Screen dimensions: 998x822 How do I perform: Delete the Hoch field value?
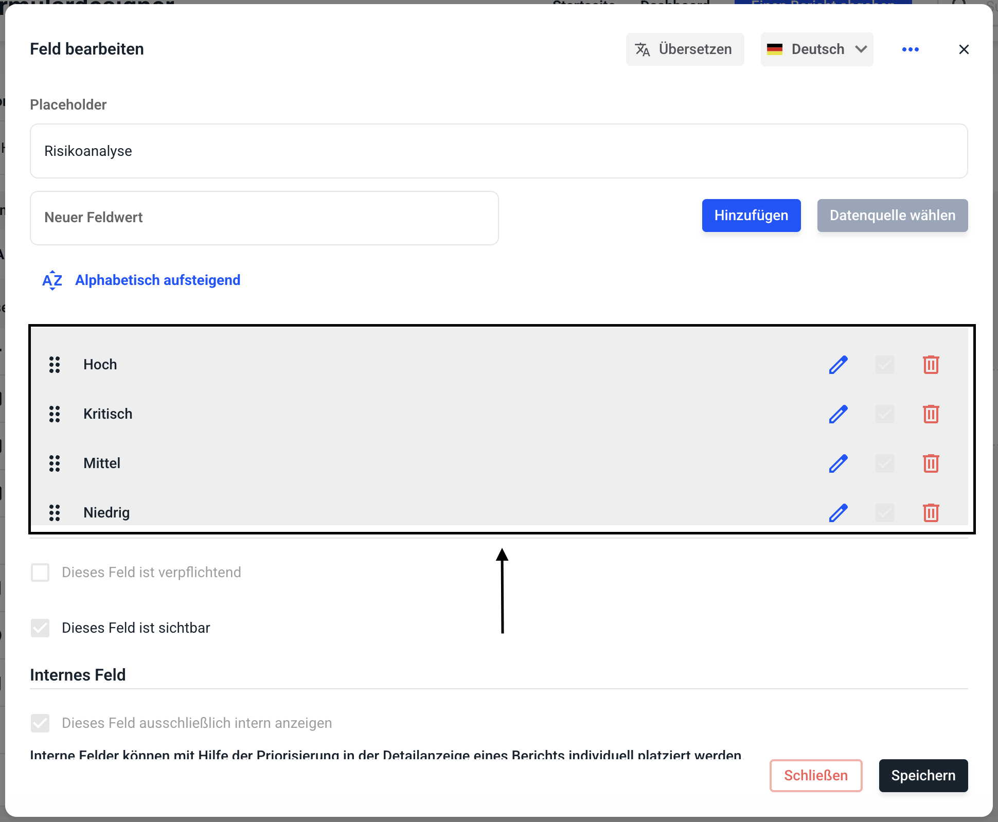pyautogui.click(x=931, y=365)
